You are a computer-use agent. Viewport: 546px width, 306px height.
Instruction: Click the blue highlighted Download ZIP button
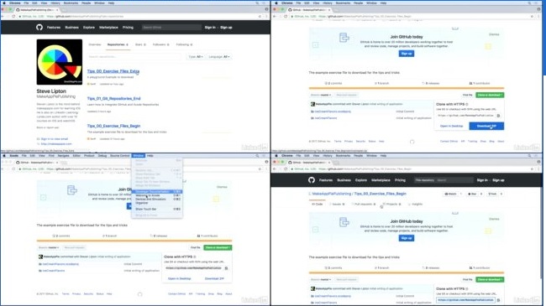coord(486,126)
